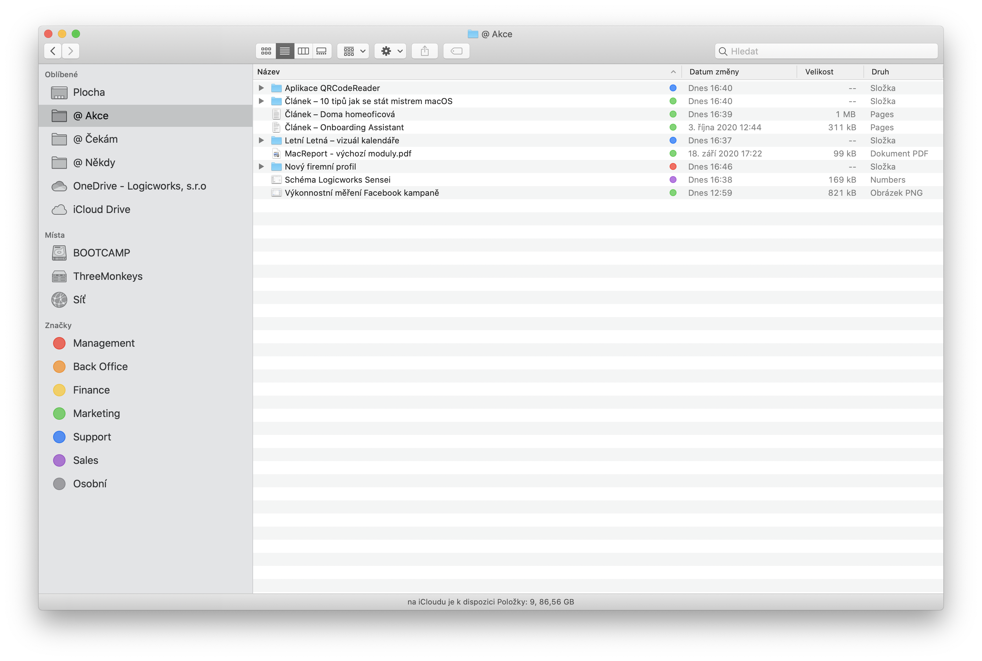The width and height of the screenshot is (982, 661).
Task: Switch to gallery view mode
Action: coord(322,51)
